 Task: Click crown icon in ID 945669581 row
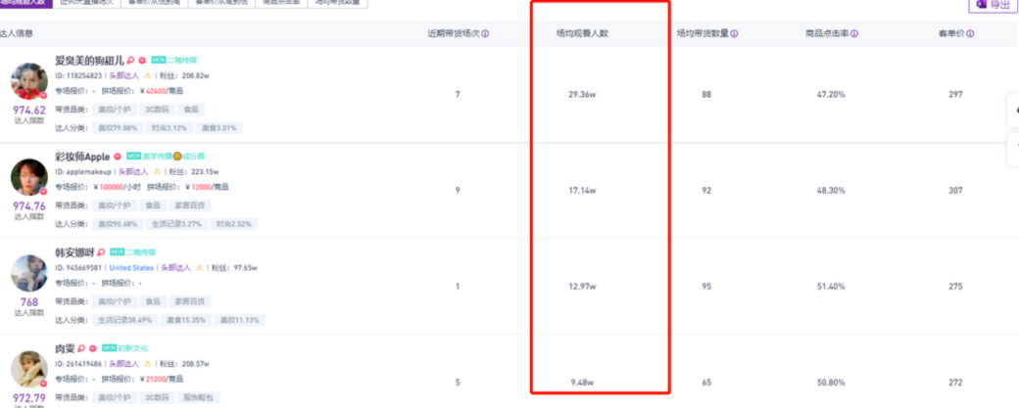point(199,268)
